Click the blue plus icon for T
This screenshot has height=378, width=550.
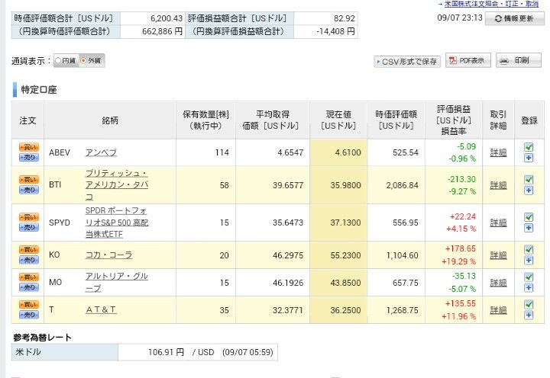click(x=529, y=315)
